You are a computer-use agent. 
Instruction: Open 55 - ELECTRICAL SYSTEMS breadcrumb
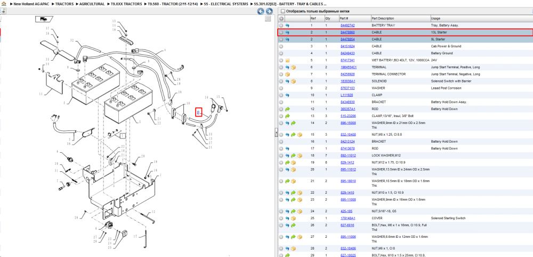point(226,4)
